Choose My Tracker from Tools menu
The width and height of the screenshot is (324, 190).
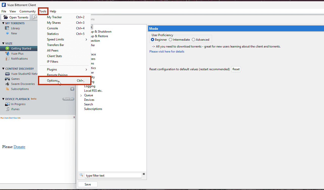point(64,17)
